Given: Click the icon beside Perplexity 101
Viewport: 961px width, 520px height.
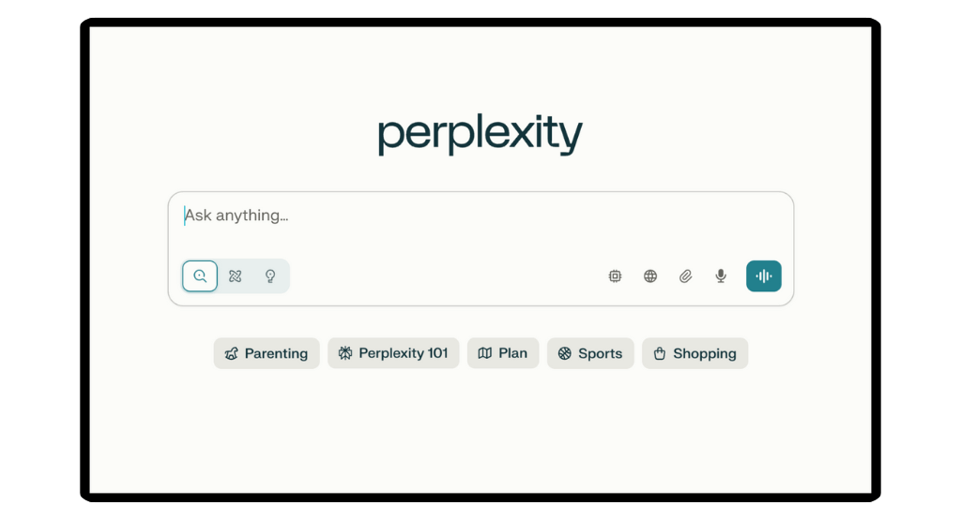Looking at the screenshot, I should (345, 353).
